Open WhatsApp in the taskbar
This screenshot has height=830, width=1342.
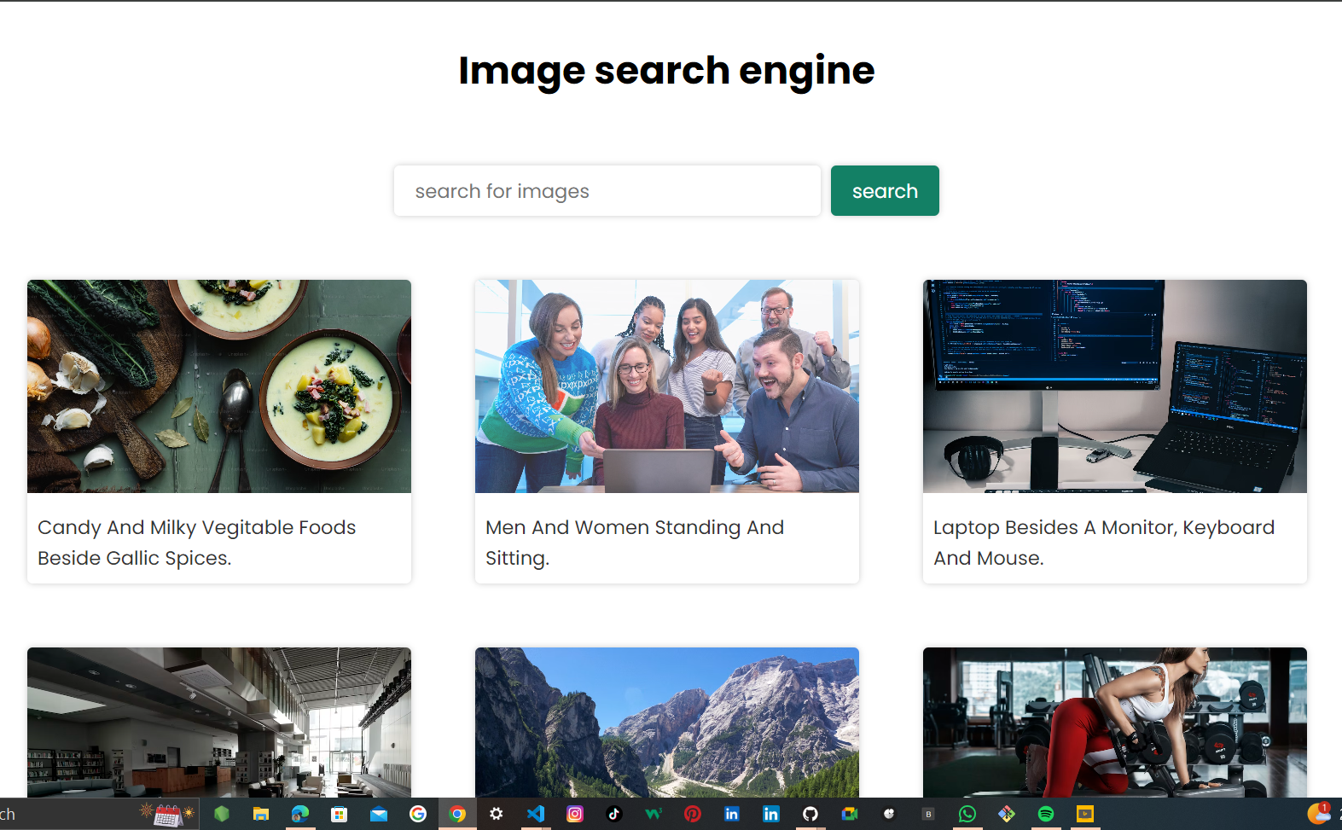tap(967, 814)
